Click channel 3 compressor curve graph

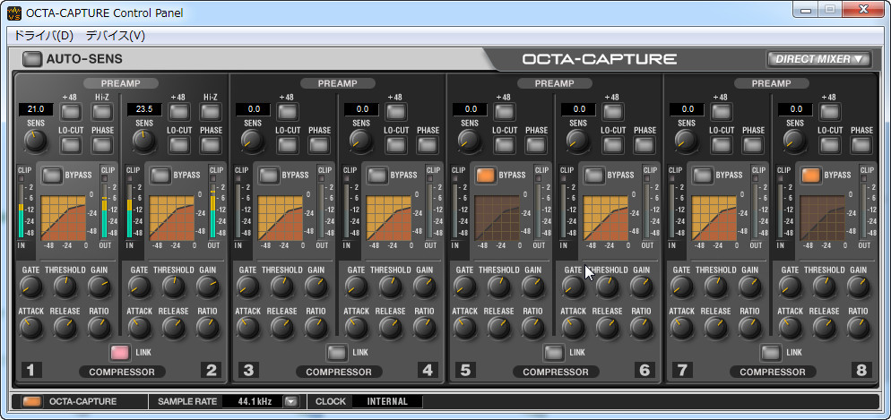(x=281, y=218)
